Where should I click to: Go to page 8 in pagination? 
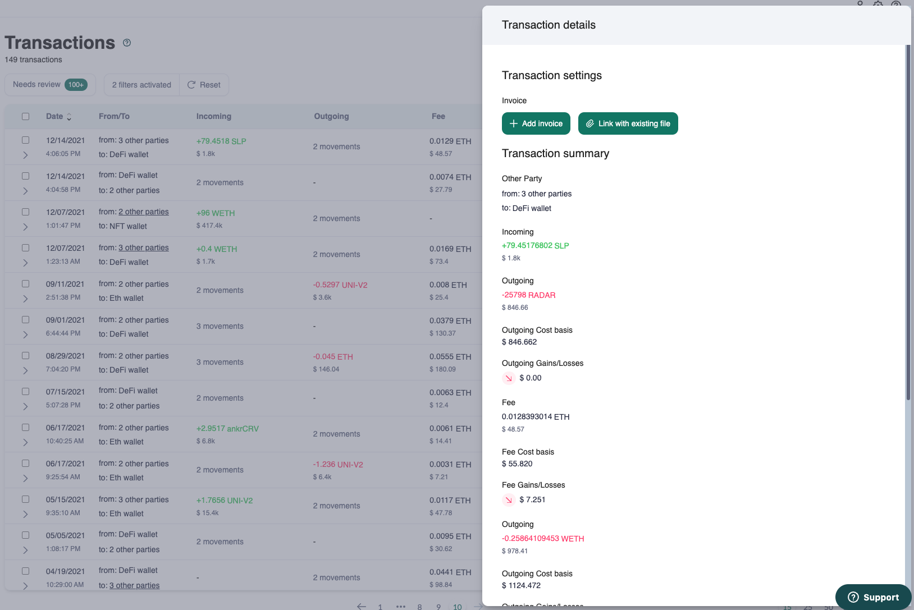[419, 607]
